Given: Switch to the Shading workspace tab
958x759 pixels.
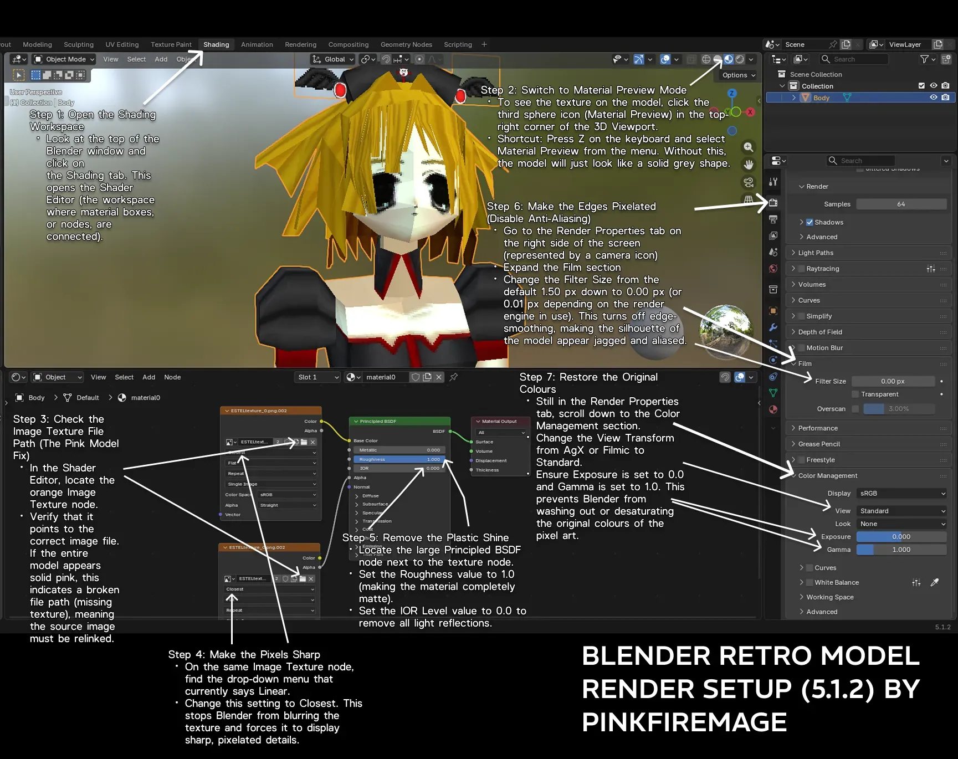Looking at the screenshot, I should pyautogui.click(x=216, y=45).
